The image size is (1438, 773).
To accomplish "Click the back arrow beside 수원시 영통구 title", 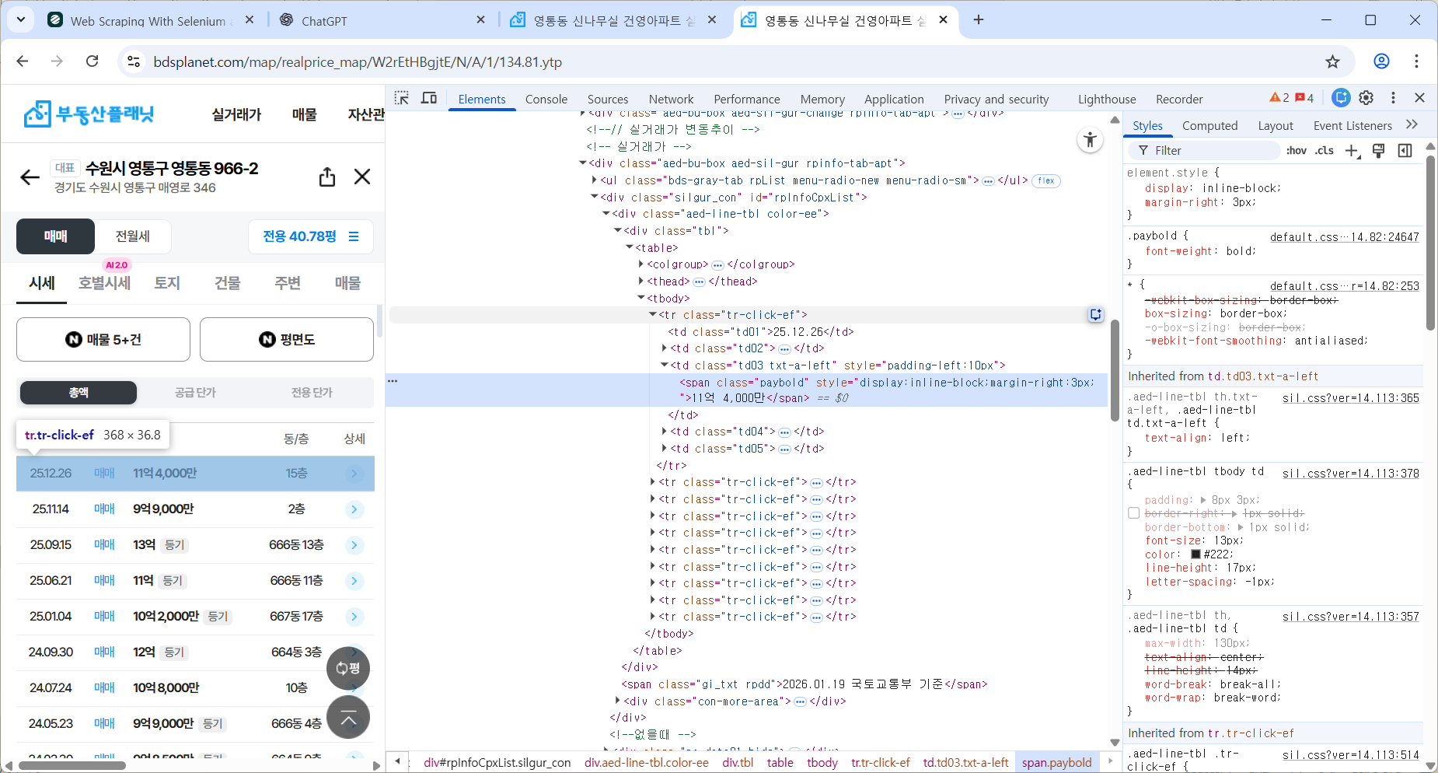I will (30, 177).
